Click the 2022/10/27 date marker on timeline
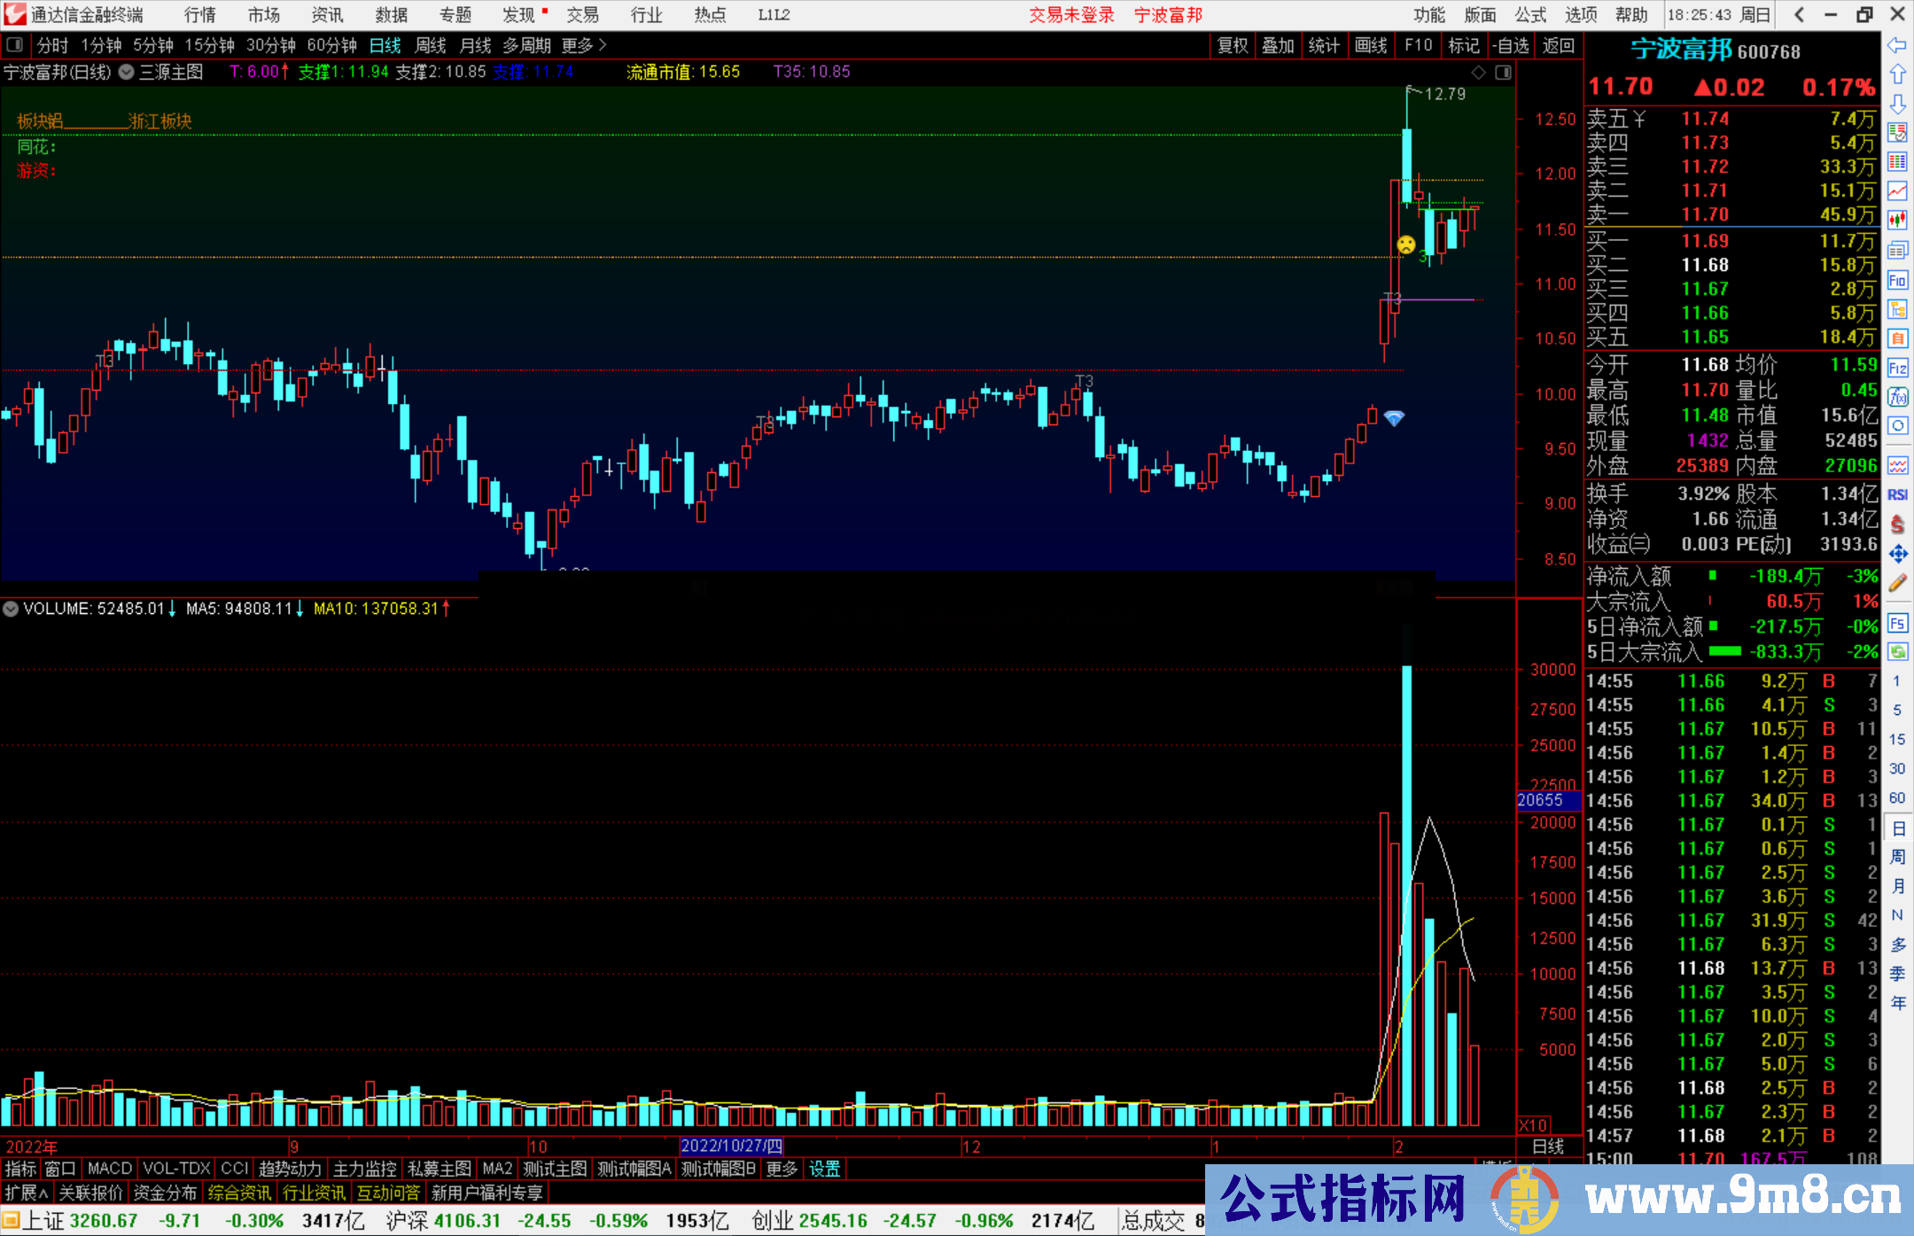1914x1236 pixels. pos(731,1146)
